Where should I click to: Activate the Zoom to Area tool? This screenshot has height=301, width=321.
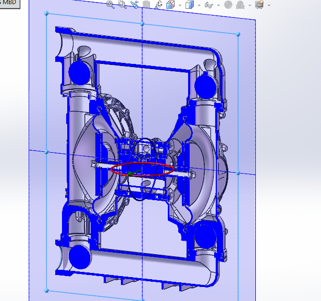click(122, 5)
